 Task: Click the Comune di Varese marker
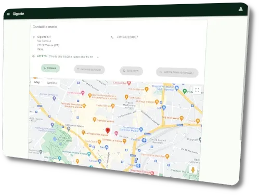click(69, 128)
